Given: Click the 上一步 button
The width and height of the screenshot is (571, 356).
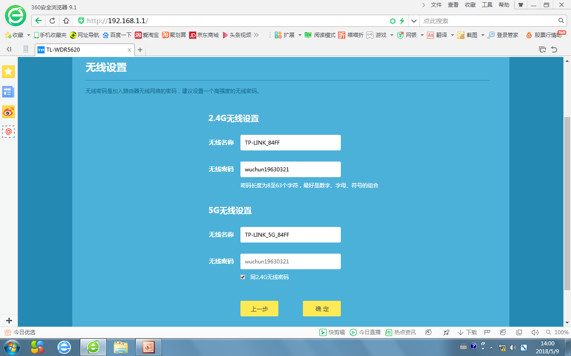Looking at the screenshot, I should coord(259,308).
